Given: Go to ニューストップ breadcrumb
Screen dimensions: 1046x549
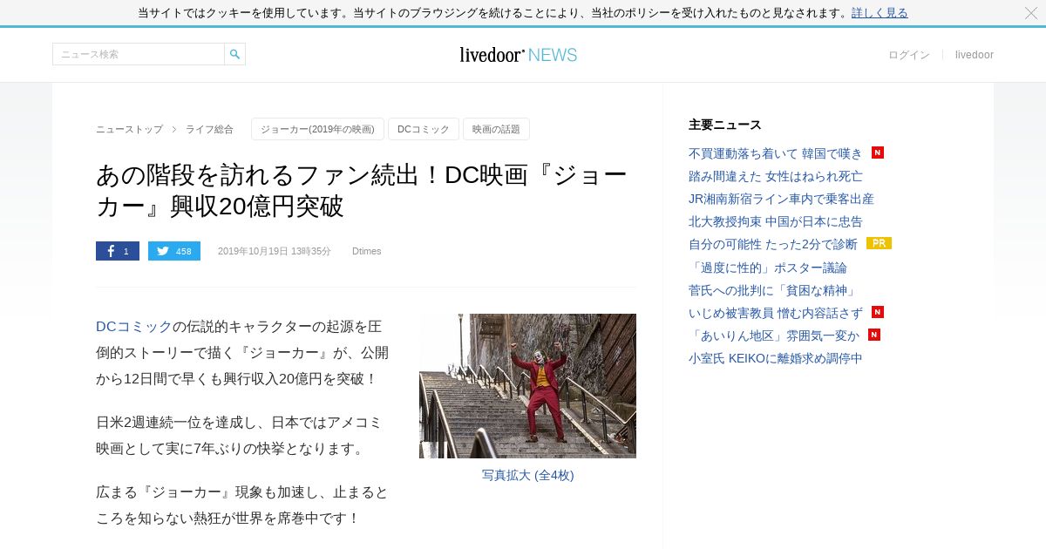Looking at the screenshot, I should [x=129, y=129].
